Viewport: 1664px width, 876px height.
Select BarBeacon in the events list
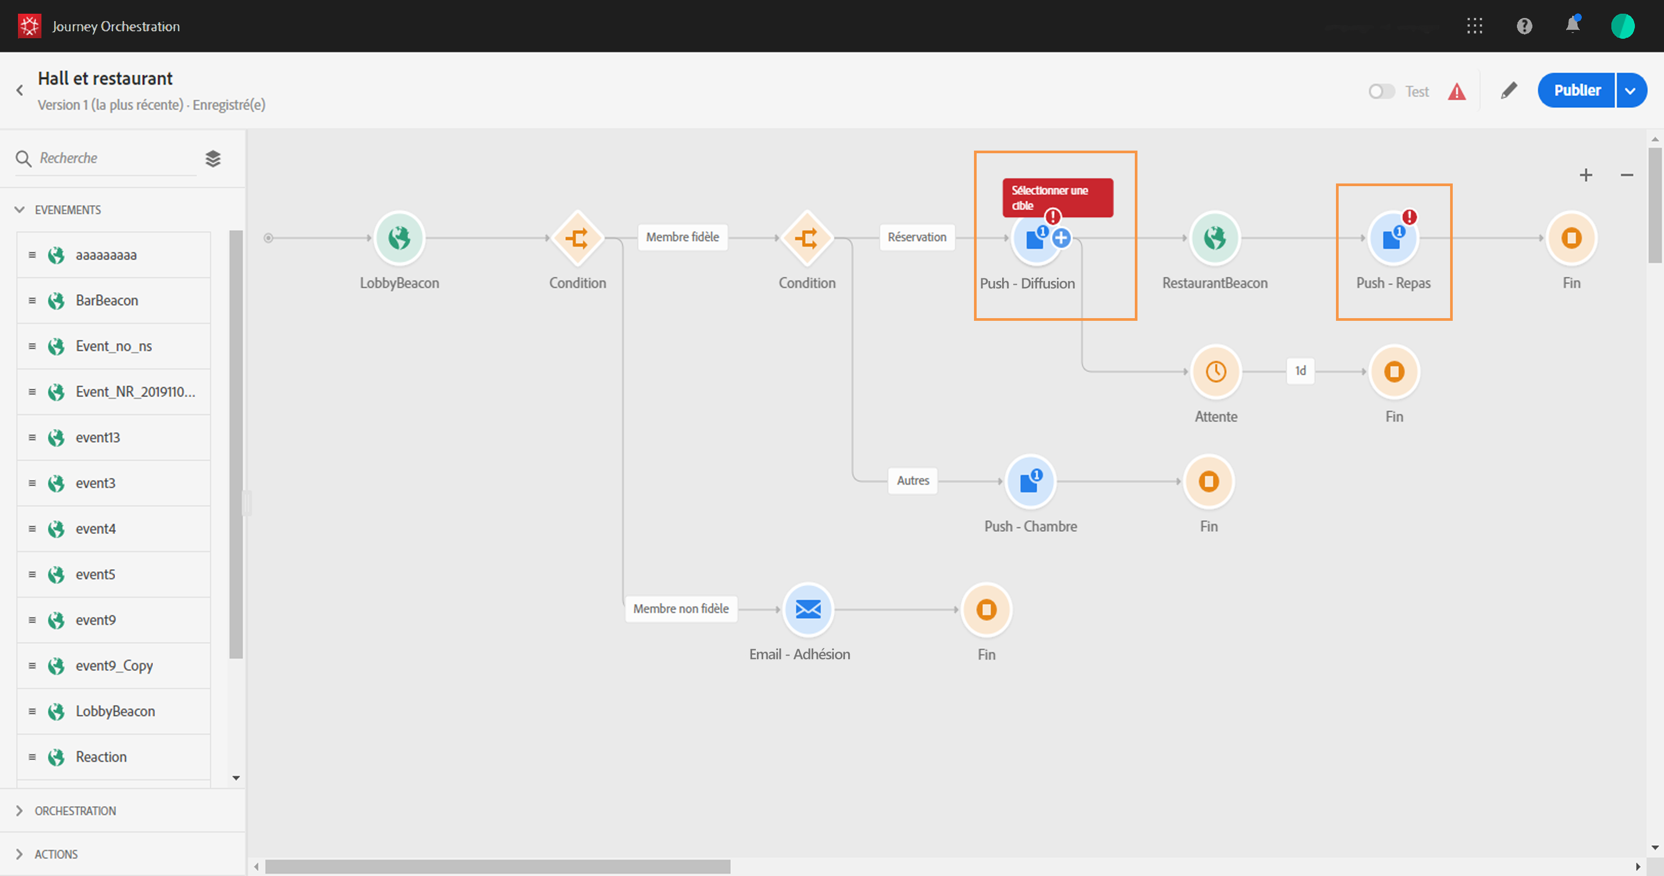pos(107,300)
